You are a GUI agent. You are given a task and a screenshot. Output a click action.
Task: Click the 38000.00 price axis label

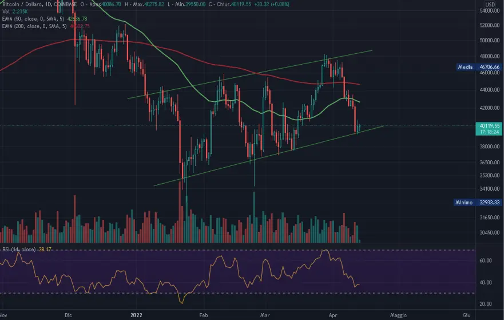click(490, 147)
